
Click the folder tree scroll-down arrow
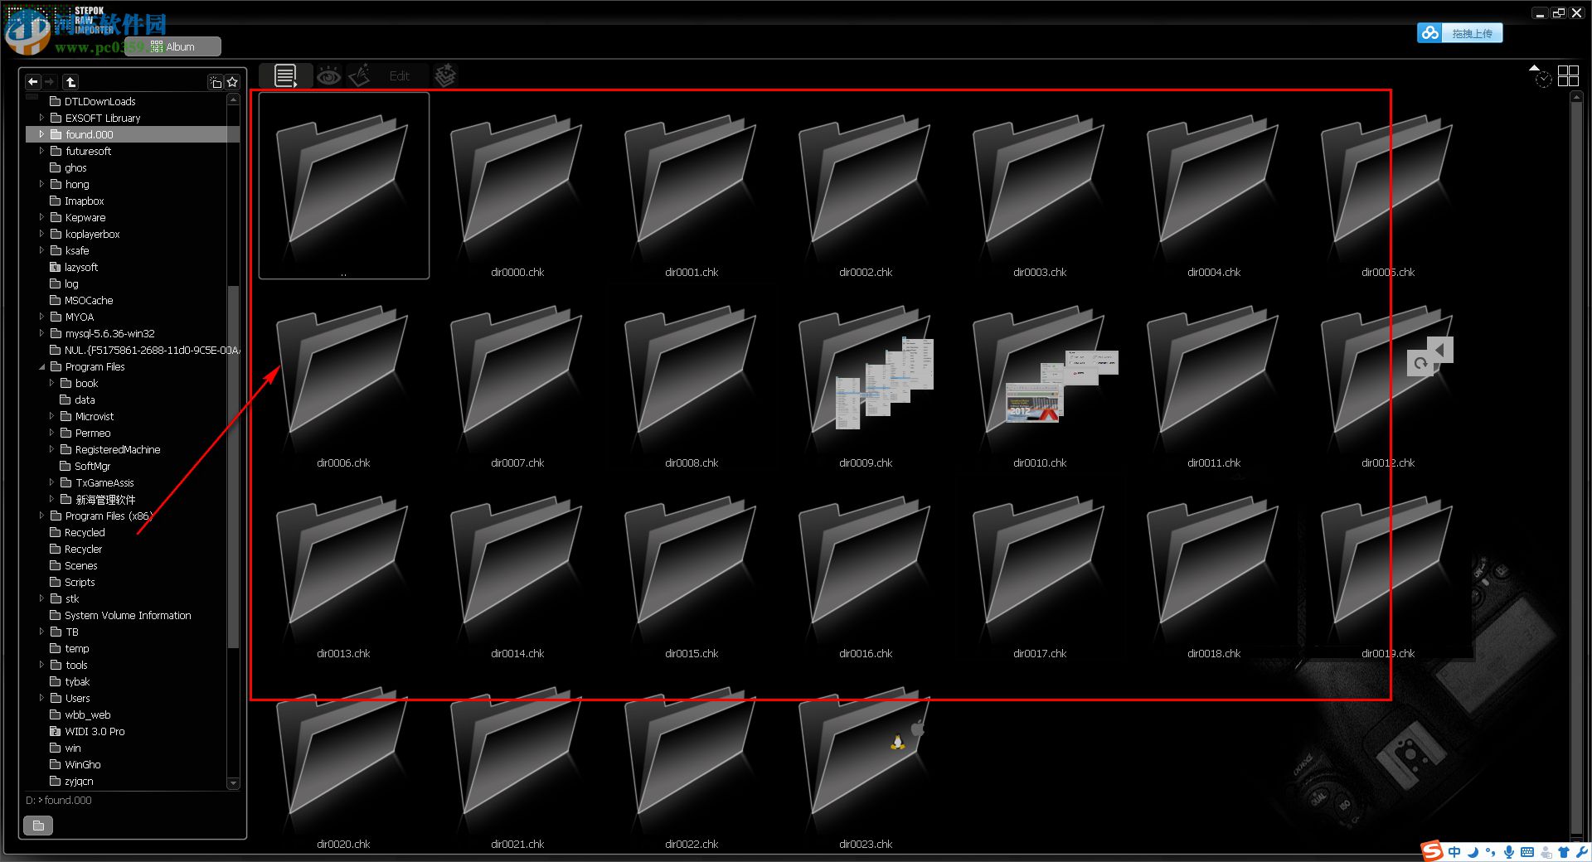click(233, 783)
